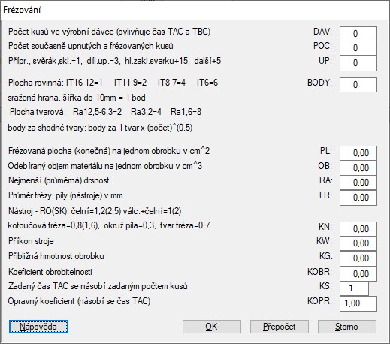The height and width of the screenshot is (344, 390).
Task: Cancel the dialog with the Storno button
Action: (347, 327)
